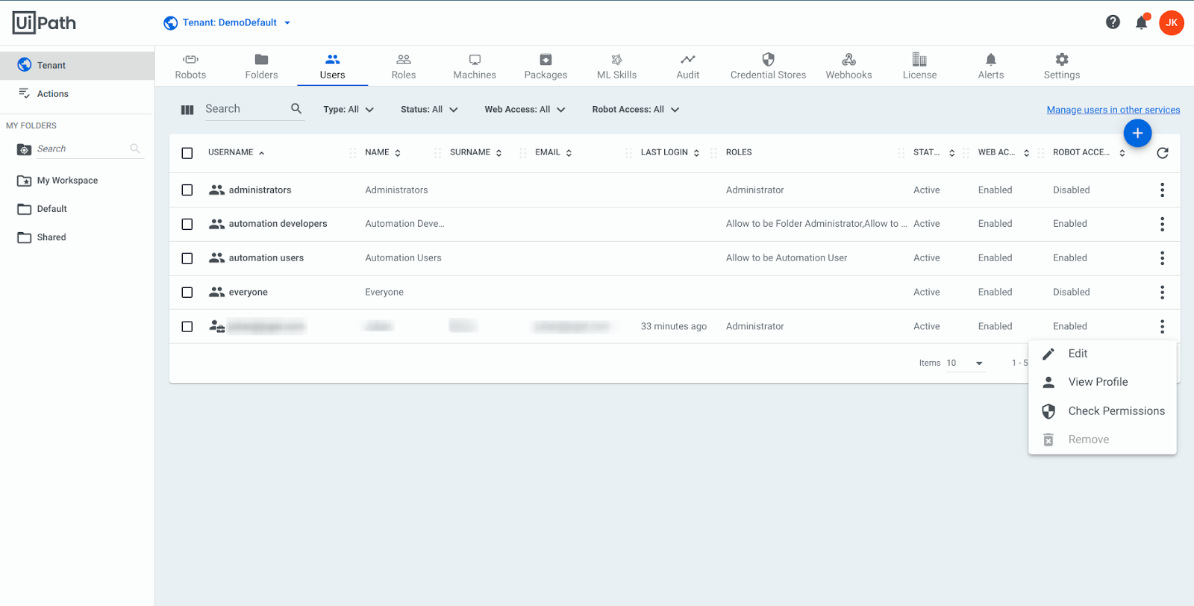Open the notifications bell icon
Screen dimensions: 1194x606
[x=1142, y=22]
